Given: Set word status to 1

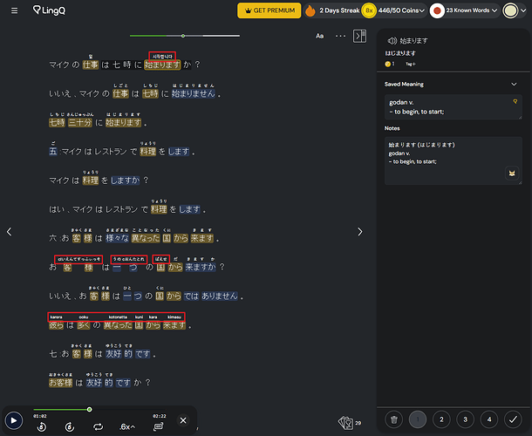Looking at the screenshot, I should pos(418,419).
